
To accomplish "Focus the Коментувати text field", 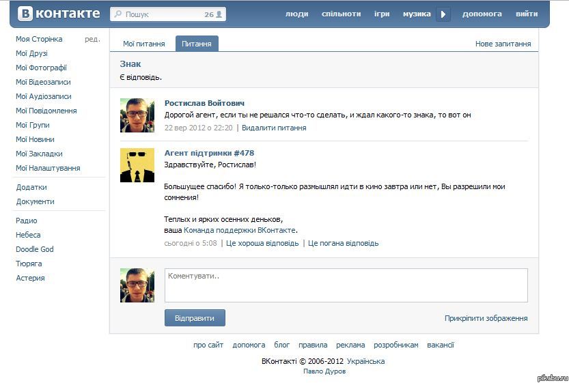I will 346,285.
